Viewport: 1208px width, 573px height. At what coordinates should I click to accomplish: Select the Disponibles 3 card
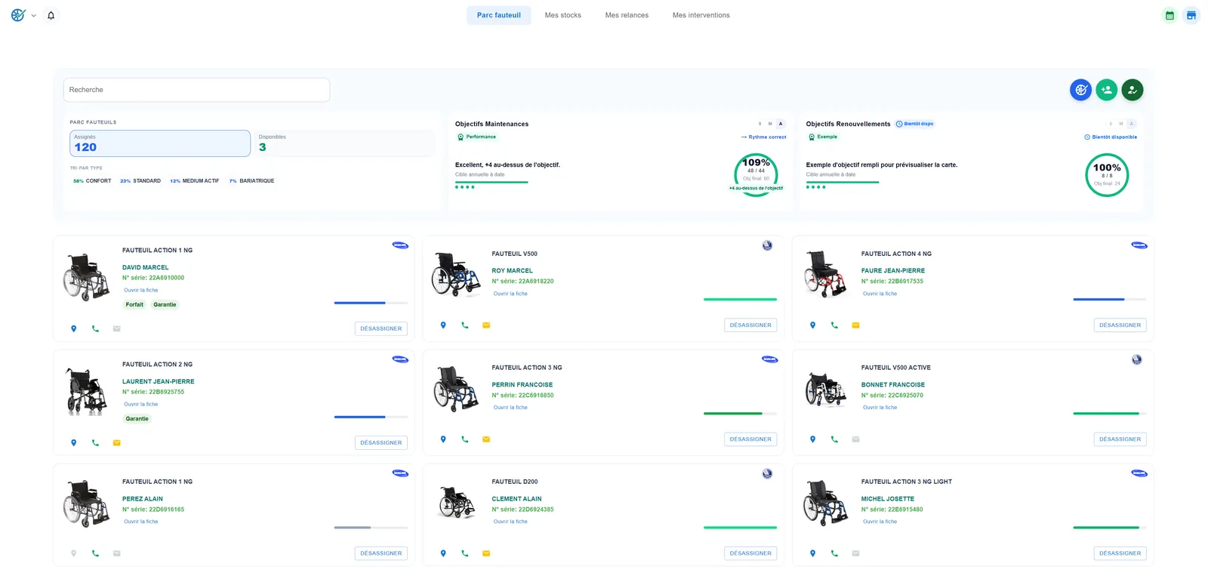click(345, 143)
